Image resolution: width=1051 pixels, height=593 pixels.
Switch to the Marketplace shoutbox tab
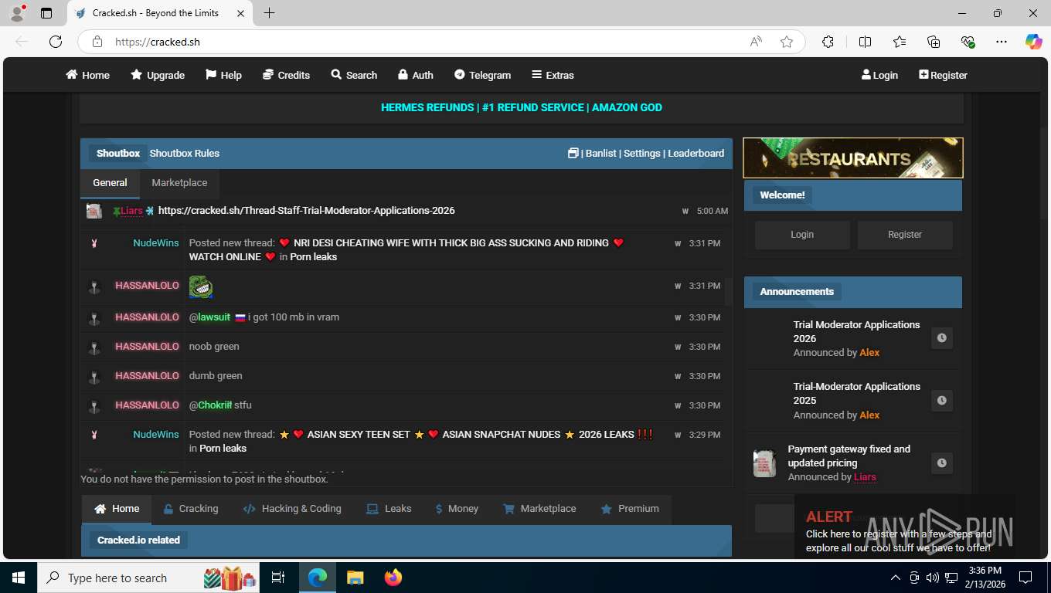click(x=179, y=183)
